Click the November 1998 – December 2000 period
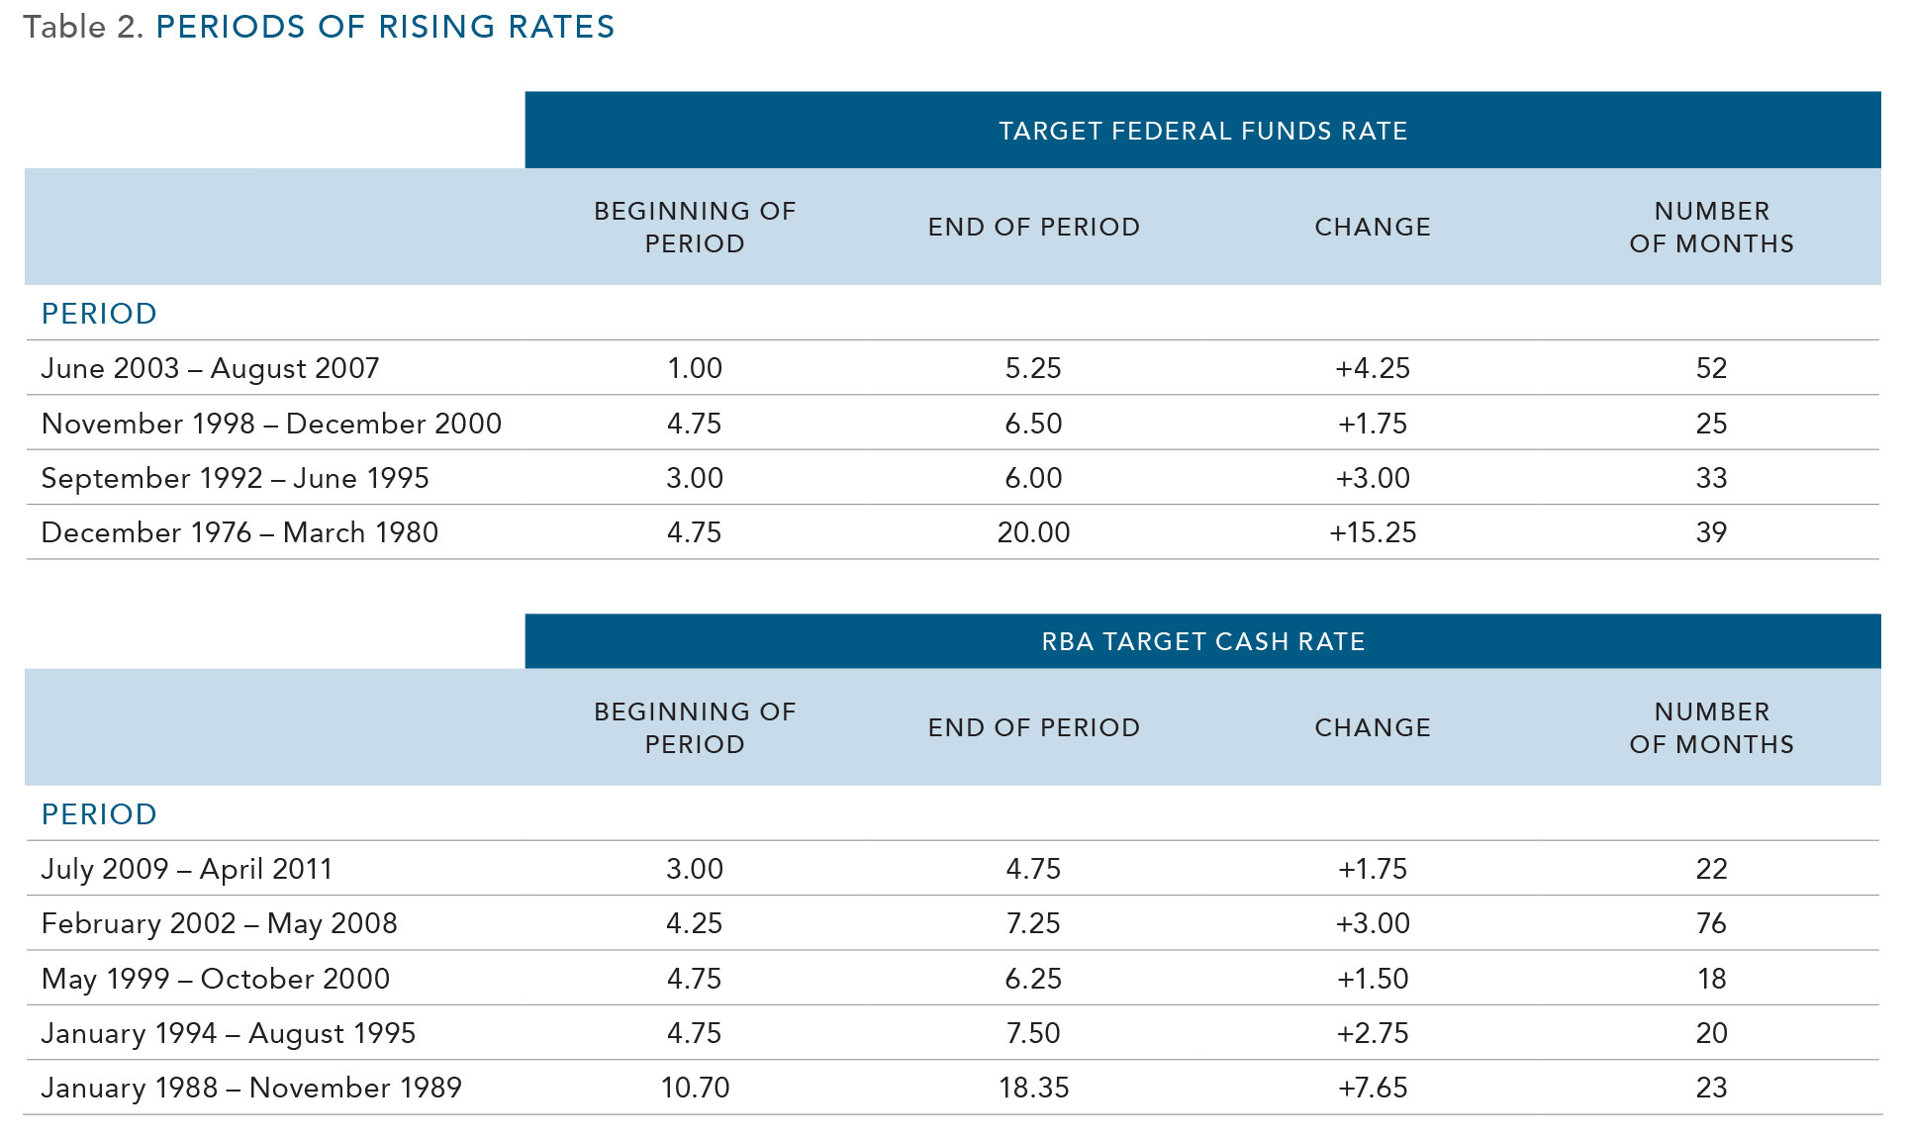Screen dimensions: 1908x1140 coord(271,424)
